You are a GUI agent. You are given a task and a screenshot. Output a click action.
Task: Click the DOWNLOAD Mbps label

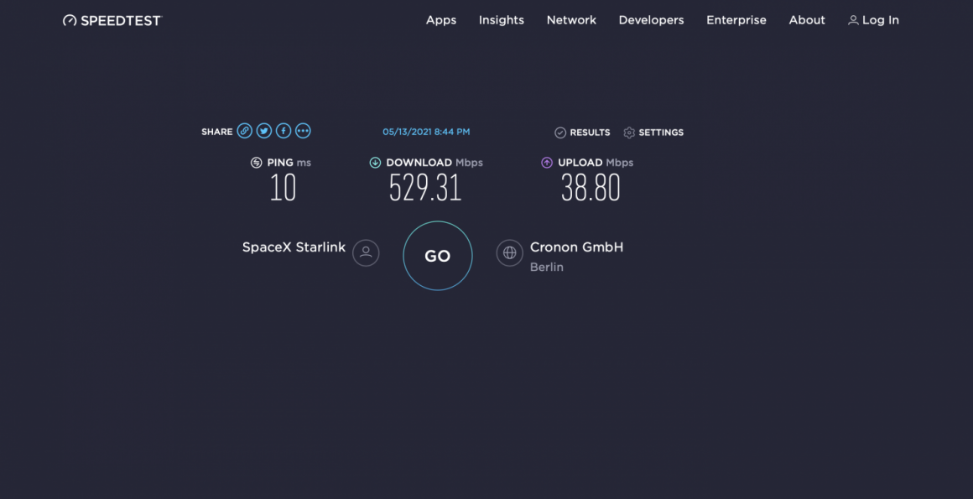tap(434, 163)
